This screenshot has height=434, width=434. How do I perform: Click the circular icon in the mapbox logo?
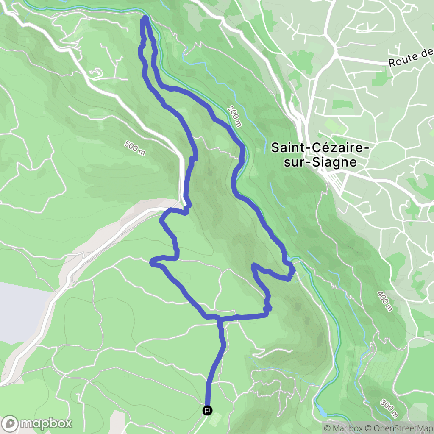pos(10,423)
